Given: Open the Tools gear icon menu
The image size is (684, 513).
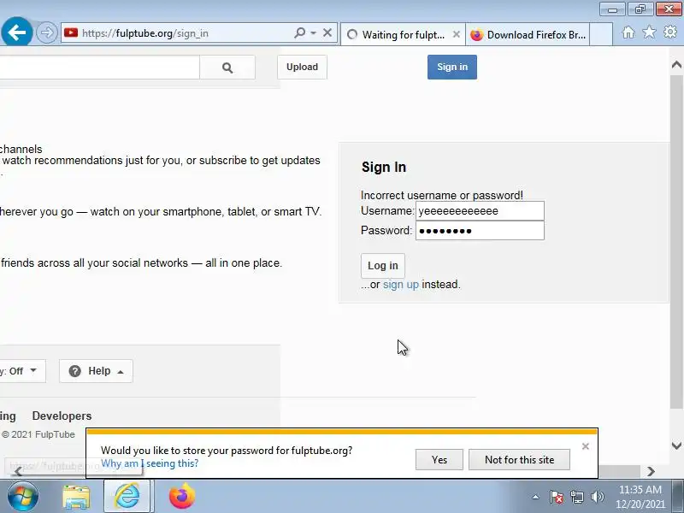Looking at the screenshot, I should coord(670,32).
